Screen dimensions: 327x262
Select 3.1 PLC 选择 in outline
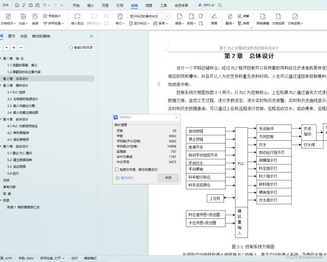16,92
